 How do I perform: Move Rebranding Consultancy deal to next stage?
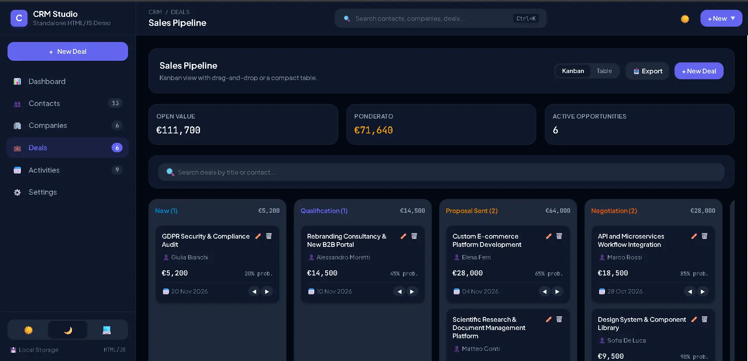[x=412, y=292]
